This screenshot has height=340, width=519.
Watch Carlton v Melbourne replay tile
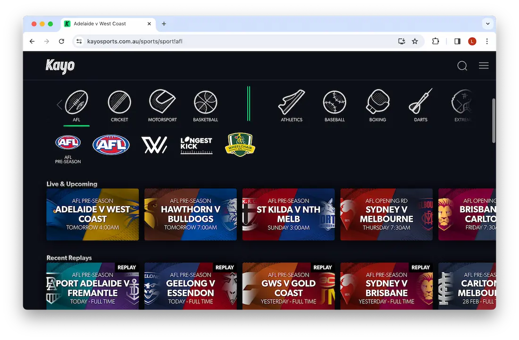pyautogui.click(x=467, y=286)
